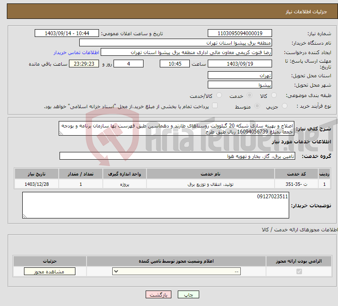The width and height of the screenshot is (338, 306).
Task: Select the جزیی purchase type radio
Action: pyautogui.click(x=284, y=106)
